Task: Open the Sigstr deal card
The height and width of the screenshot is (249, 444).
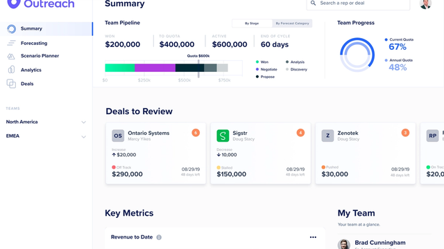Action: click(x=261, y=154)
